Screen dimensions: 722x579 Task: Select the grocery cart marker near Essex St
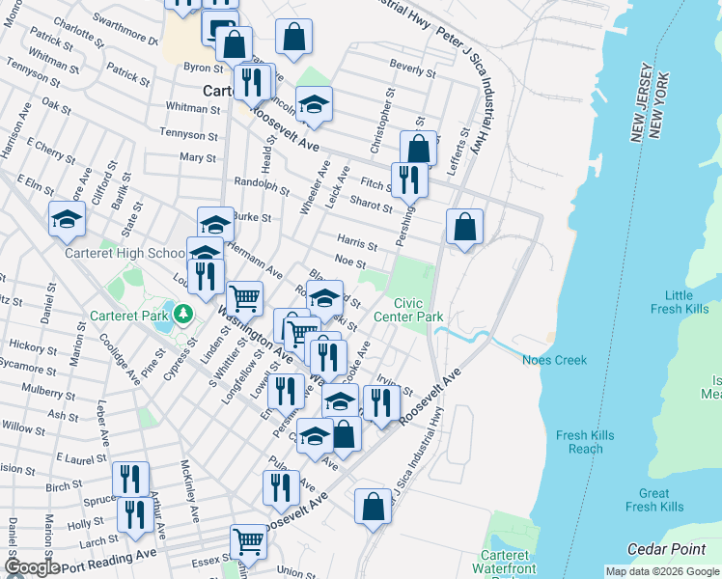point(249,546)
